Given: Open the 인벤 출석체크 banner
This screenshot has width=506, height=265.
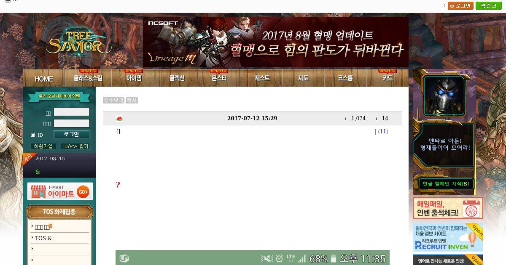Looking at the screenshot, I should click(448, 208).
